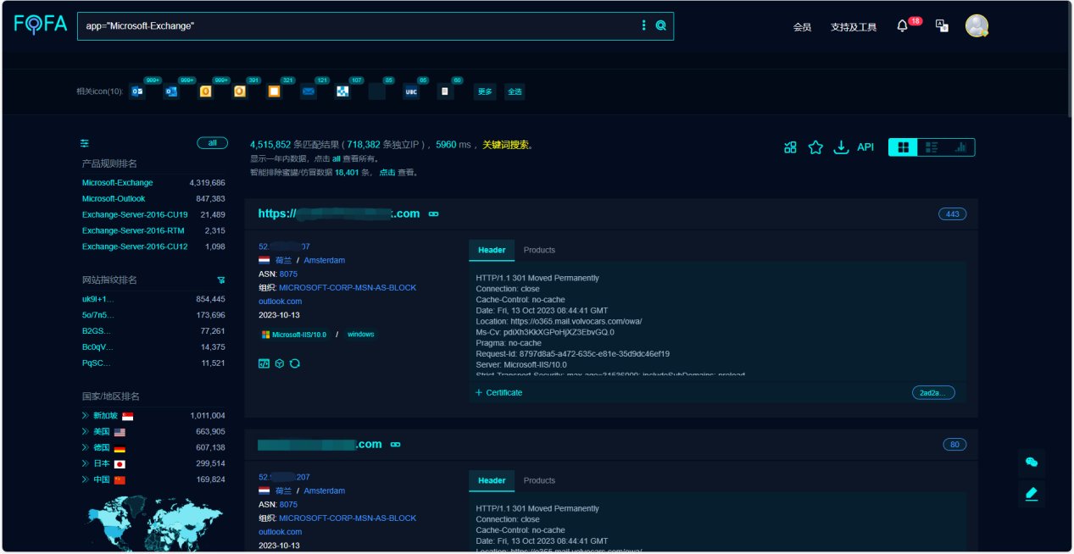Open the user avatar menu
This screenshot has width=1074, height=554.
pos(977,25)
